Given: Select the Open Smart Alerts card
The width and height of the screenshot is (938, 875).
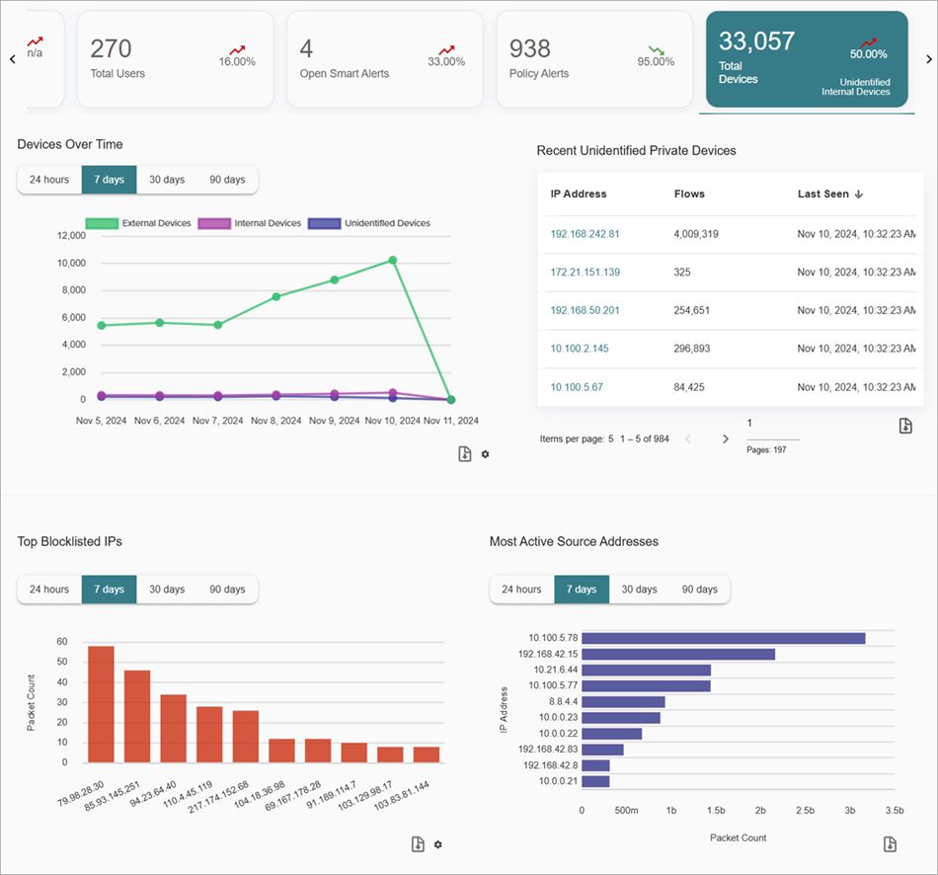Looking at the screenshot, I should 385,59.
